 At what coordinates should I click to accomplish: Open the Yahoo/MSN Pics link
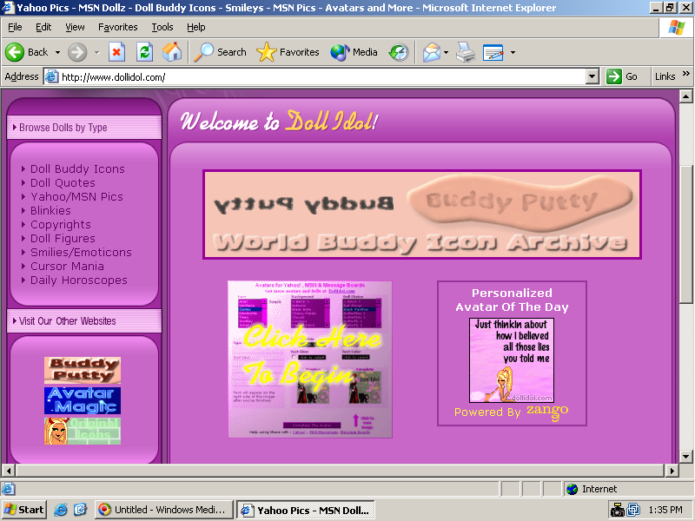76,197
